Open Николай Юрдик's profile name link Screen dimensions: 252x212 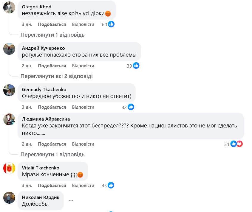pos(41,197)
